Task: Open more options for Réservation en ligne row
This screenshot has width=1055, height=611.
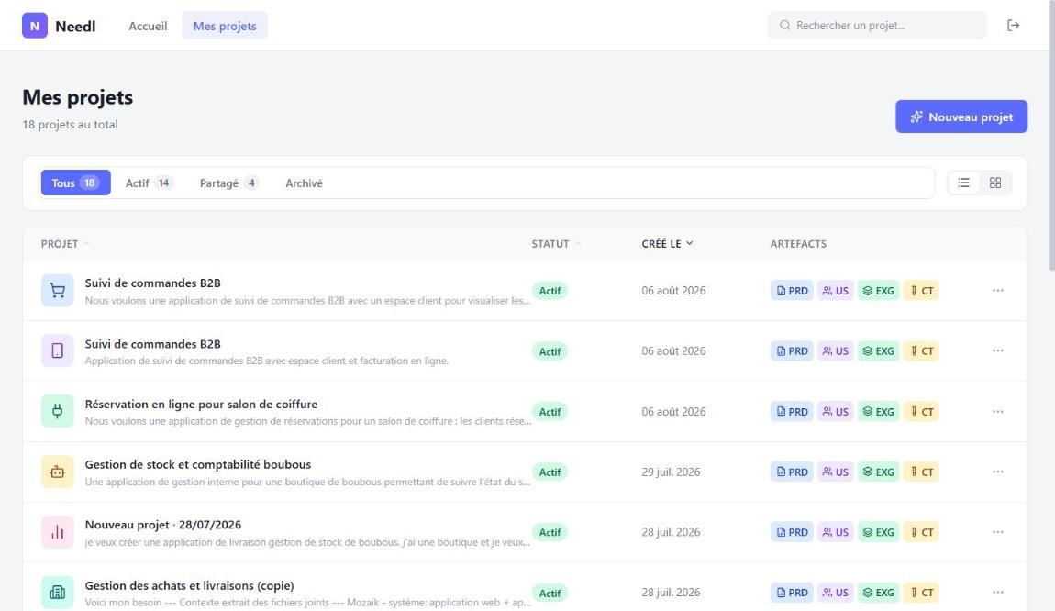Action: click(998, 411)
